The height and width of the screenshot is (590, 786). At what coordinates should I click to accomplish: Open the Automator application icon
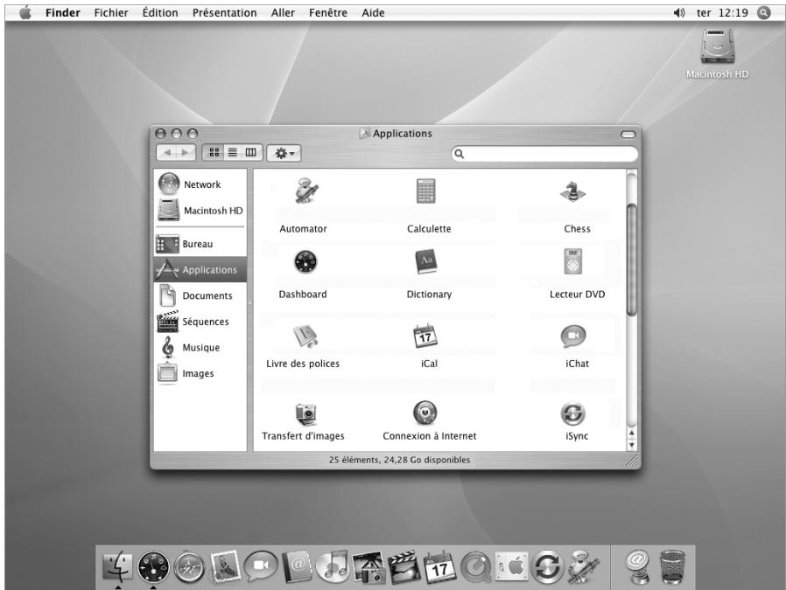pos(306,191)
